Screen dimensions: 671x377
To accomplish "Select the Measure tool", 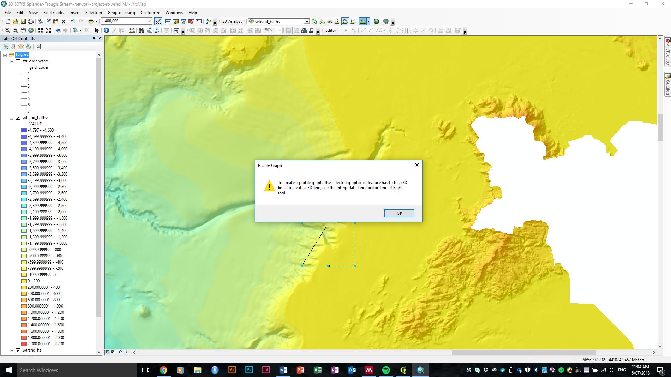I will pyautogui.click(x=131, y=30).
